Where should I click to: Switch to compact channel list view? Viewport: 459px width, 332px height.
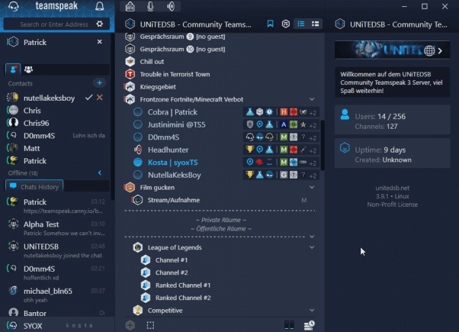tap(301, 24)
